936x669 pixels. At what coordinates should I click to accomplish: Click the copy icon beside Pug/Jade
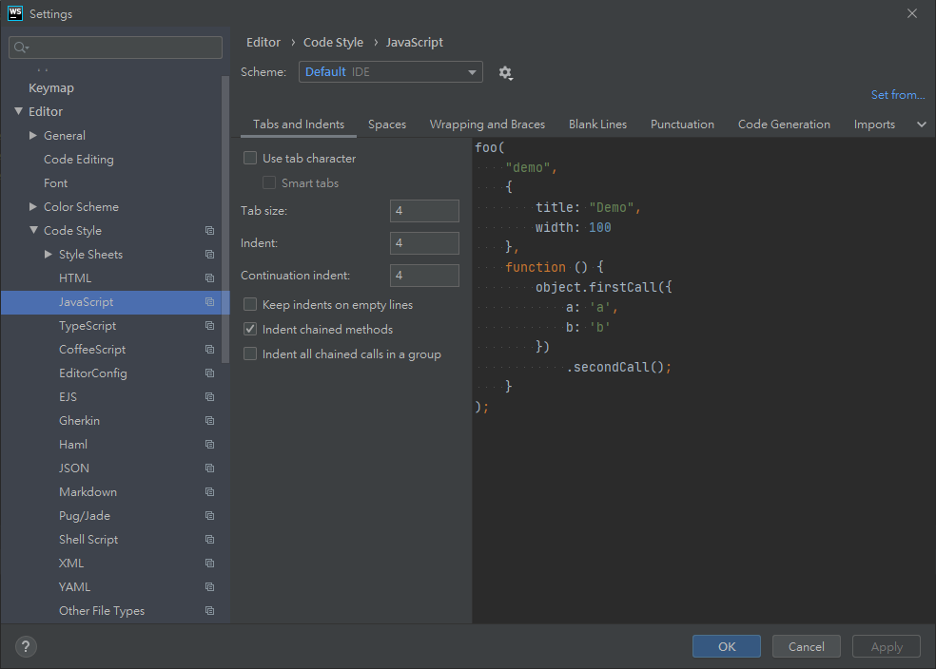click(x=209, y=516)
